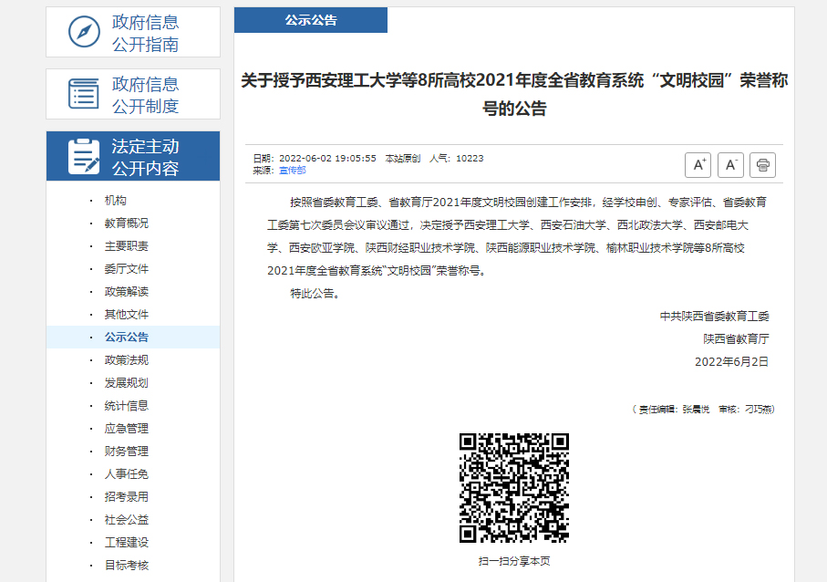This screenshot has height=582, width=827.
Task: Select highlighted 公示公告 sidebar item
Action: (x=126, y=338)
